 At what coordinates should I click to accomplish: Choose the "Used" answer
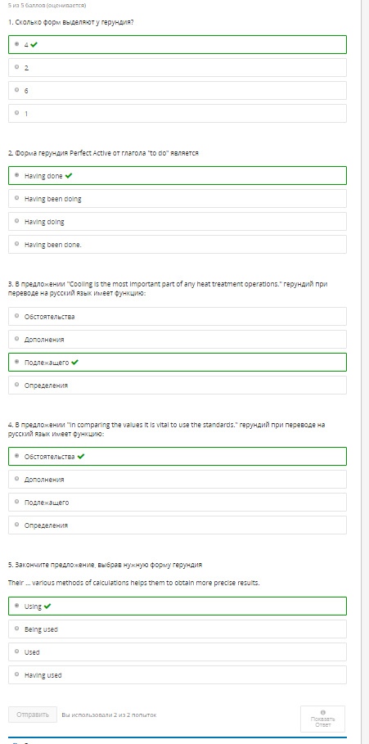point(178,652)
